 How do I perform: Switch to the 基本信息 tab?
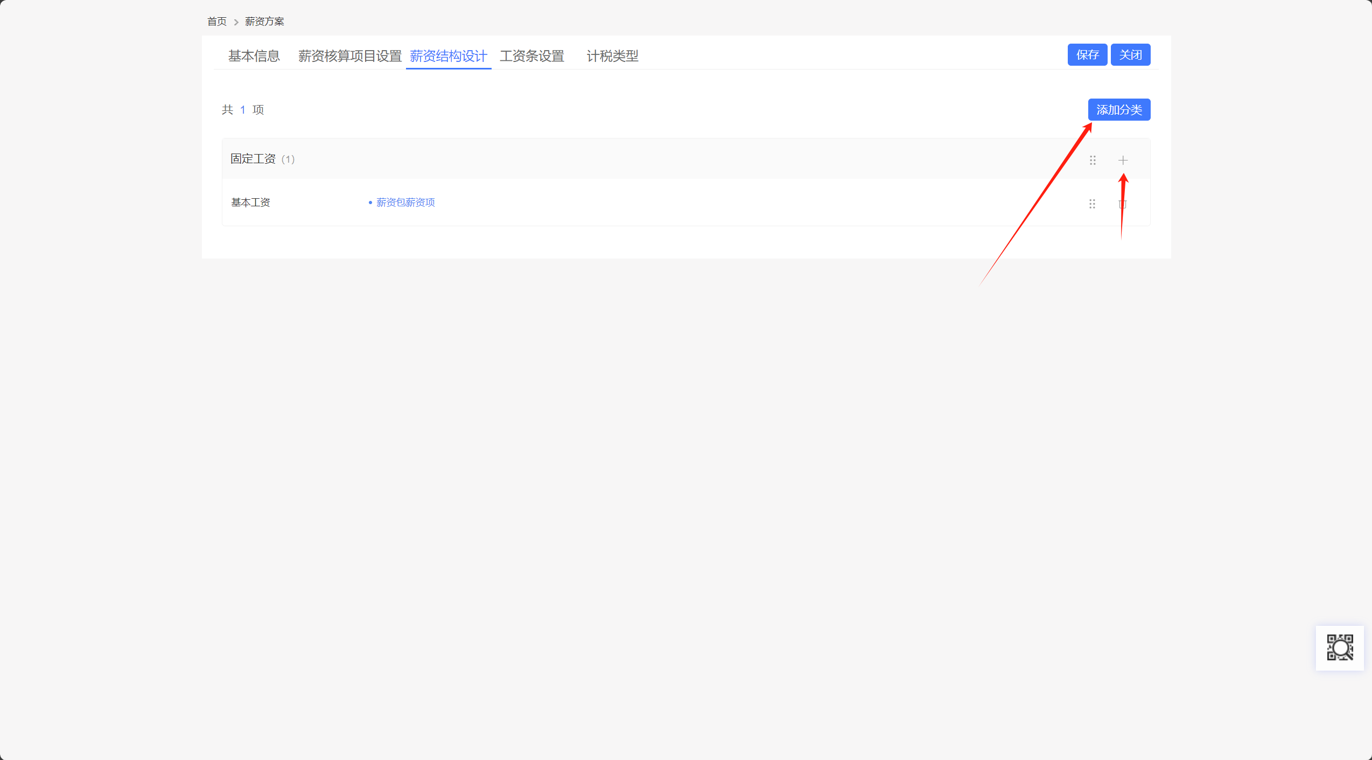(x=254, y=56)
